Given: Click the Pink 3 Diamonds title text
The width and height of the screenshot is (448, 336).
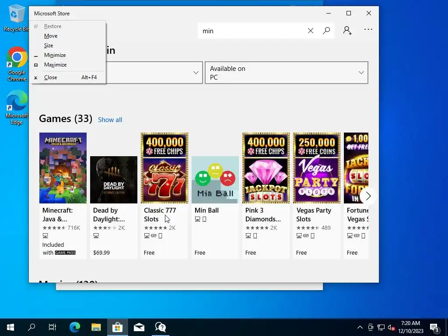Looking at the screenshot, I should [x=263, y=214].
